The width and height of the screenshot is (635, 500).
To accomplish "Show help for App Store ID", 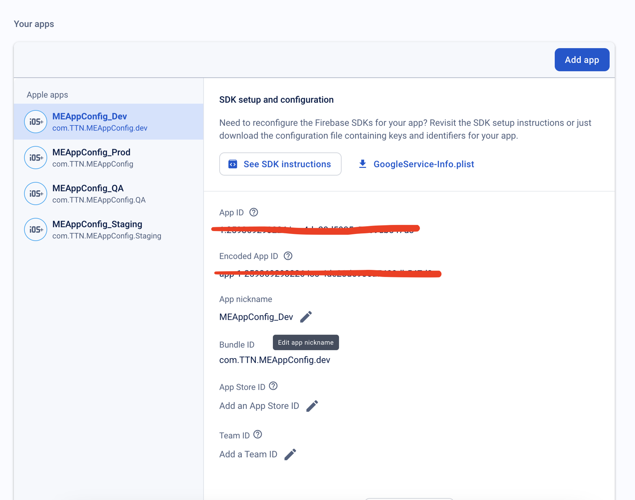I will pyautogui.click(x=273, y=386).
